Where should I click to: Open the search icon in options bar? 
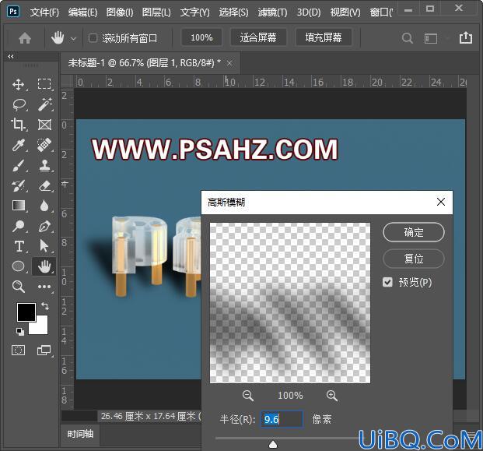coord(408,38)
